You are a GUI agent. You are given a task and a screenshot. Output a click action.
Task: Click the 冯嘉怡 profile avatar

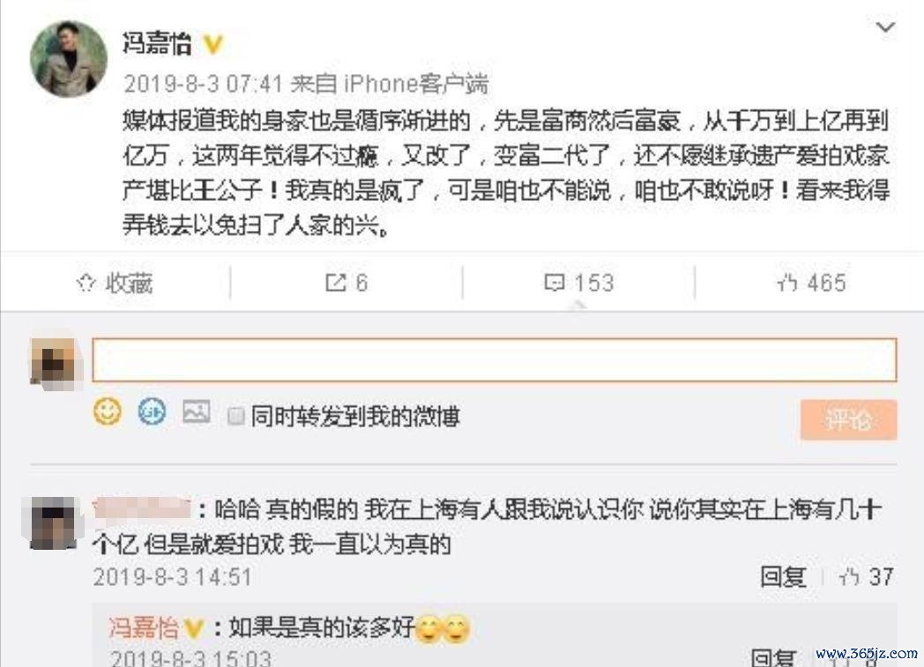click(x=69, y=59)
